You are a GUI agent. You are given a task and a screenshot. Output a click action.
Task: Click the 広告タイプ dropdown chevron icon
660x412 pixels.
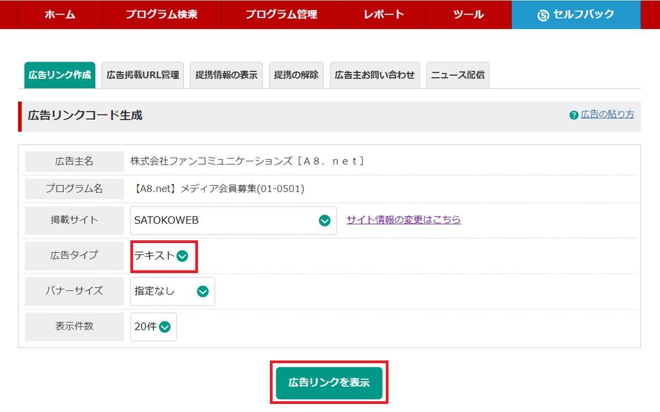(x=183, y=256)
